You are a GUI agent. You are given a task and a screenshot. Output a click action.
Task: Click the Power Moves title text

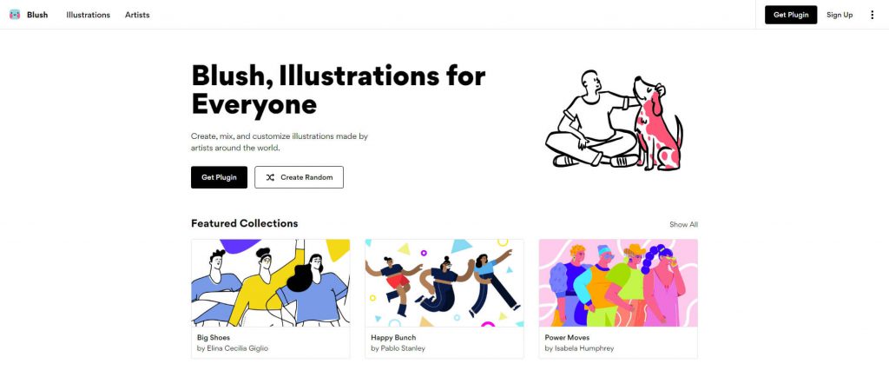point(567,338)
